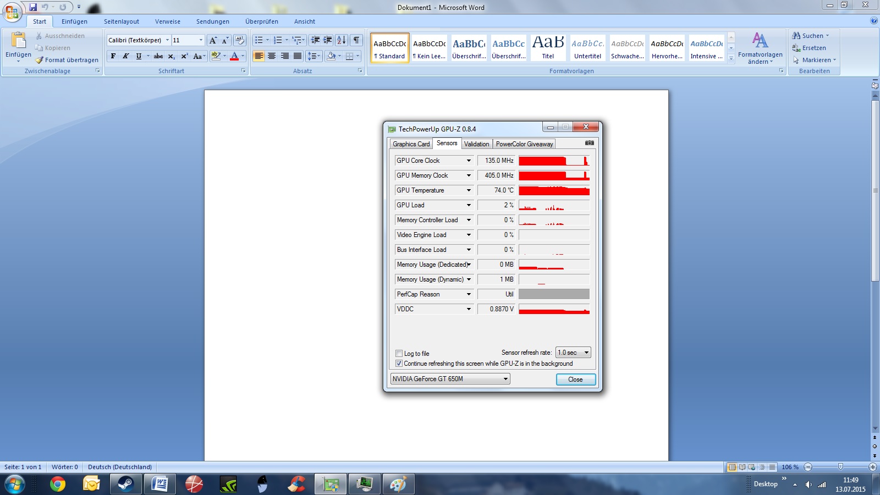Toggle left text alignment in Word
The width and height of the screenshot is (880, 495).
(258, 56)
